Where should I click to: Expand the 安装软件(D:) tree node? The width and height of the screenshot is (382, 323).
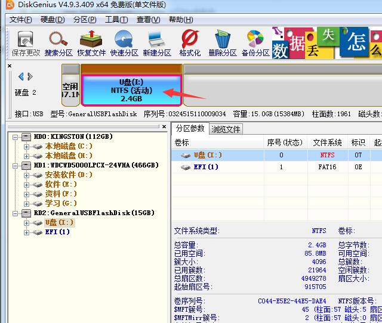pyautogui.click(x=26, y=175)
